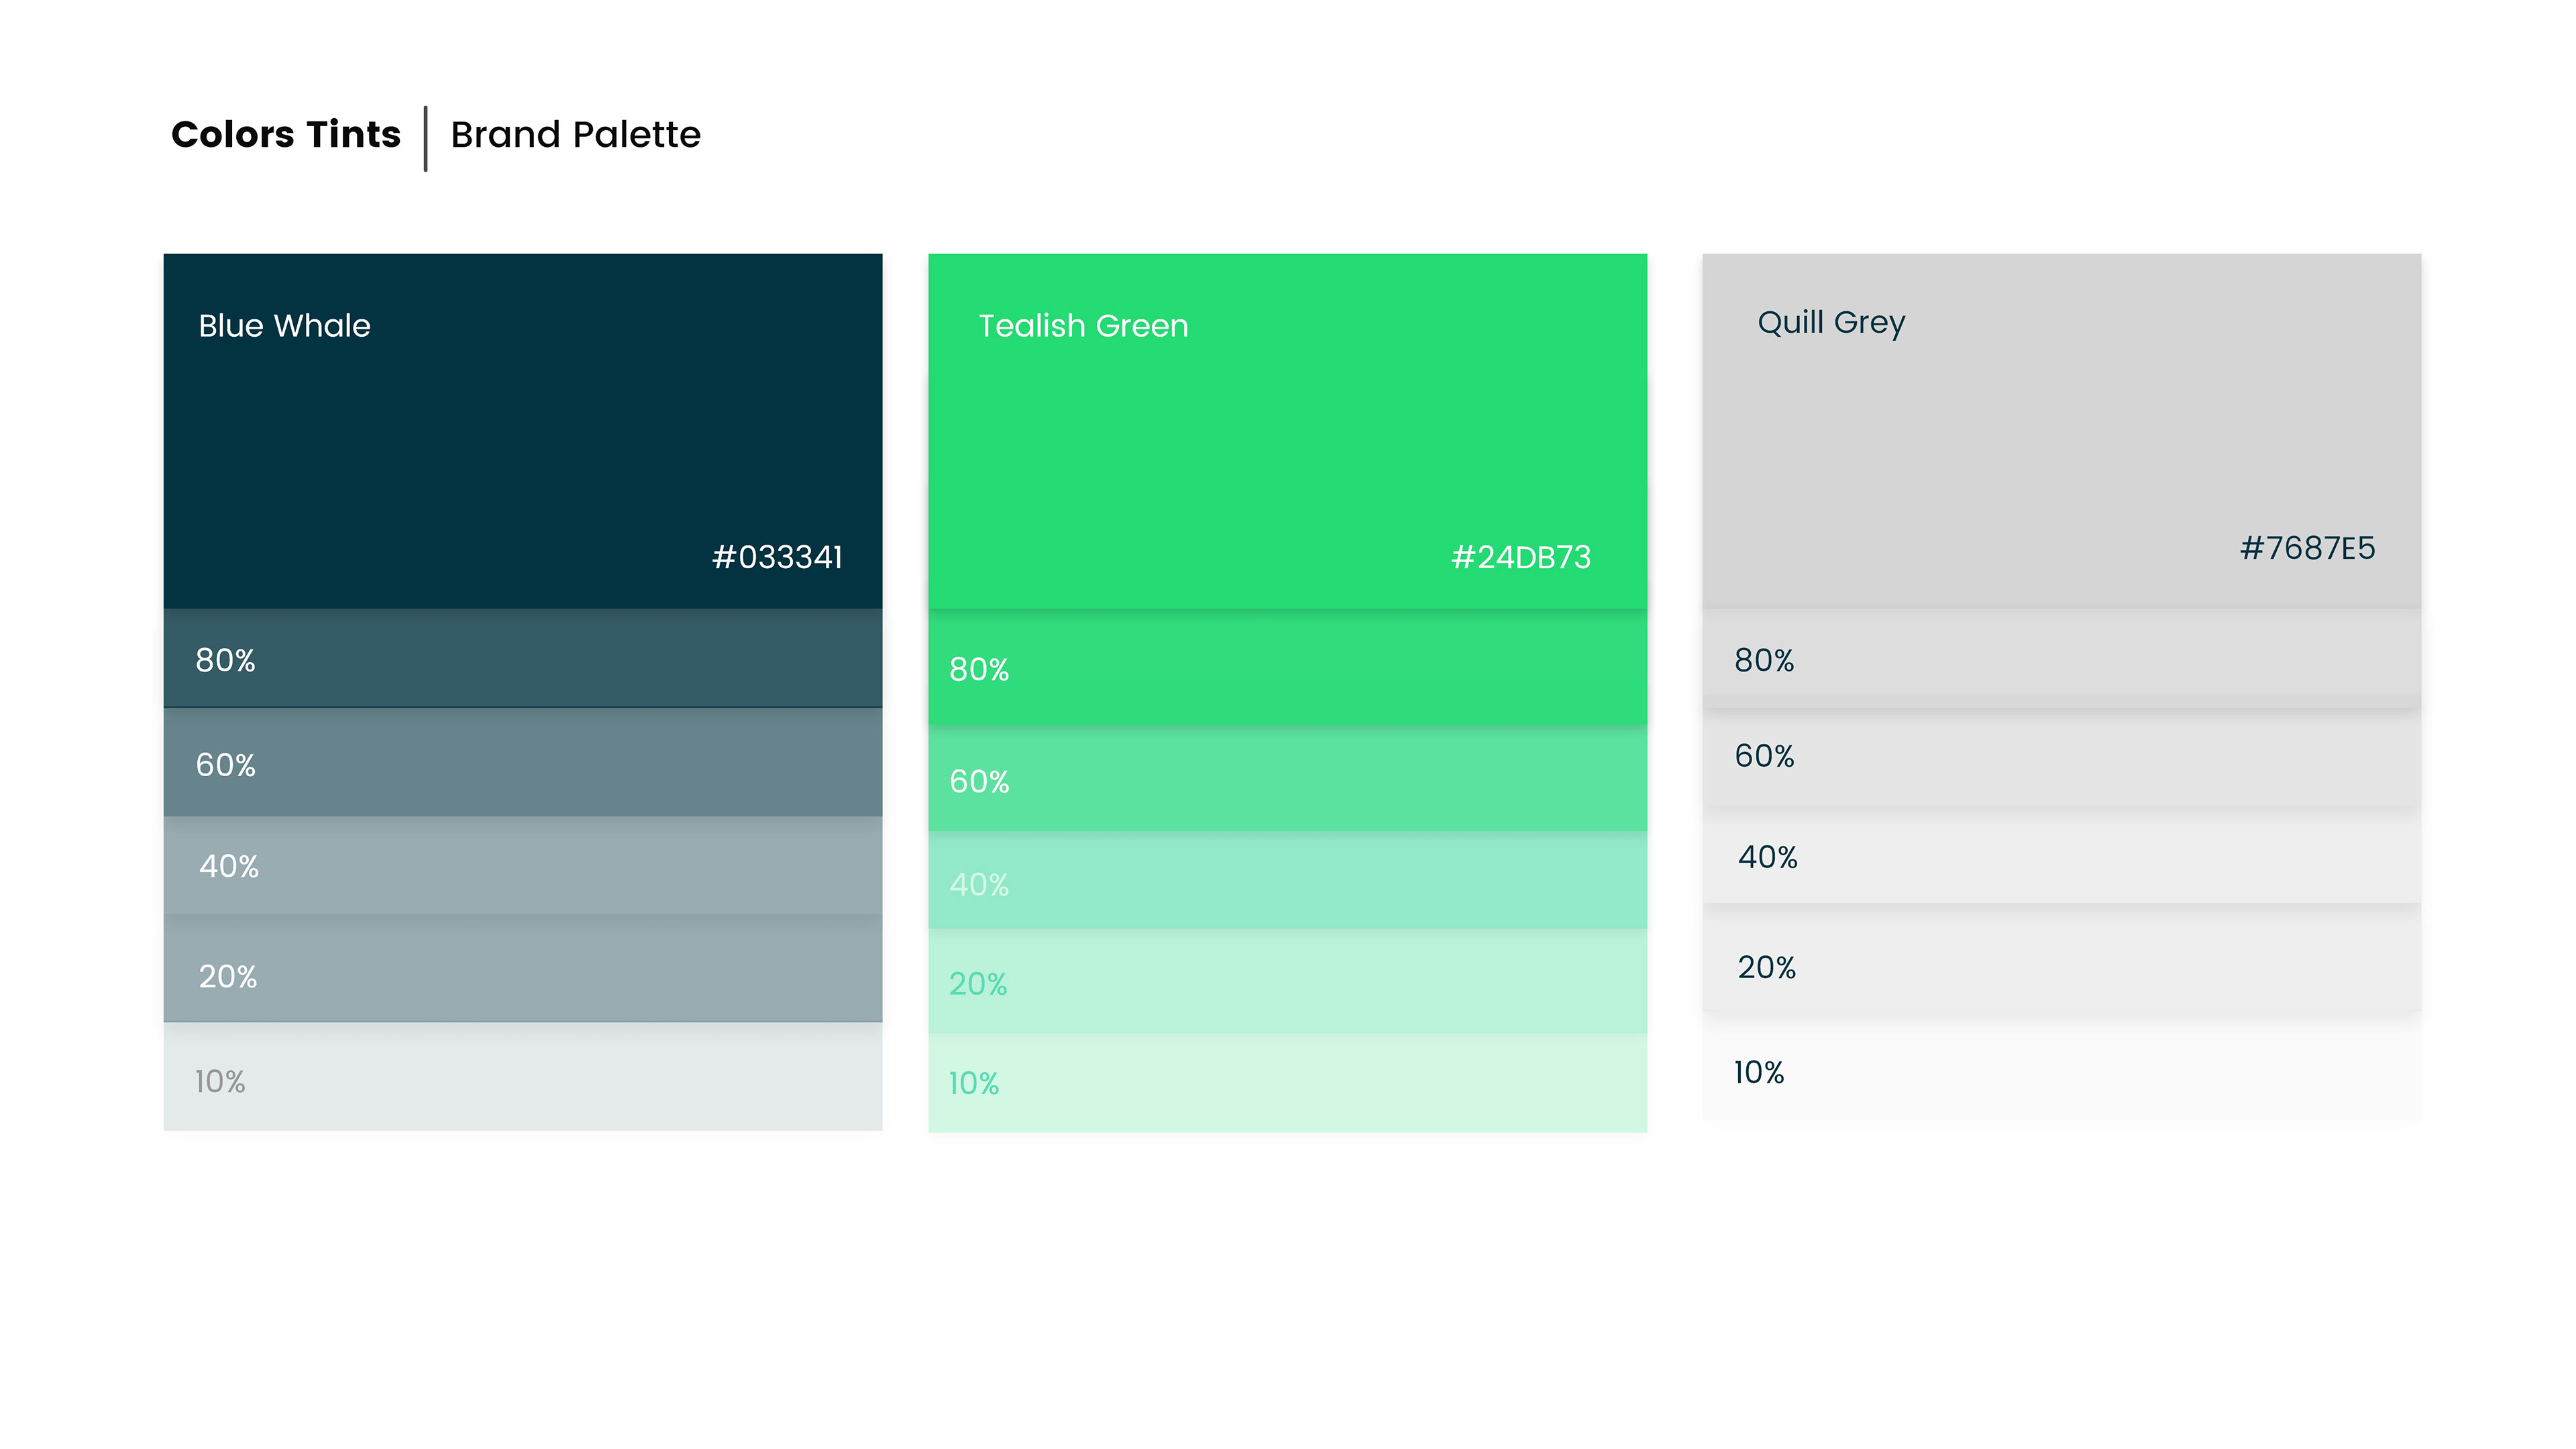Click the #7687E5 hex code label

point(2307,548)
